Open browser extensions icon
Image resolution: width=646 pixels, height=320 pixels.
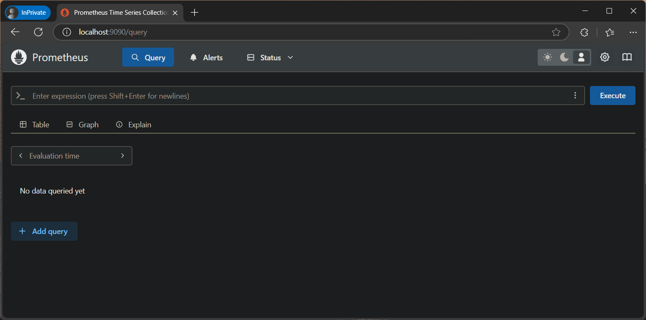584,32
